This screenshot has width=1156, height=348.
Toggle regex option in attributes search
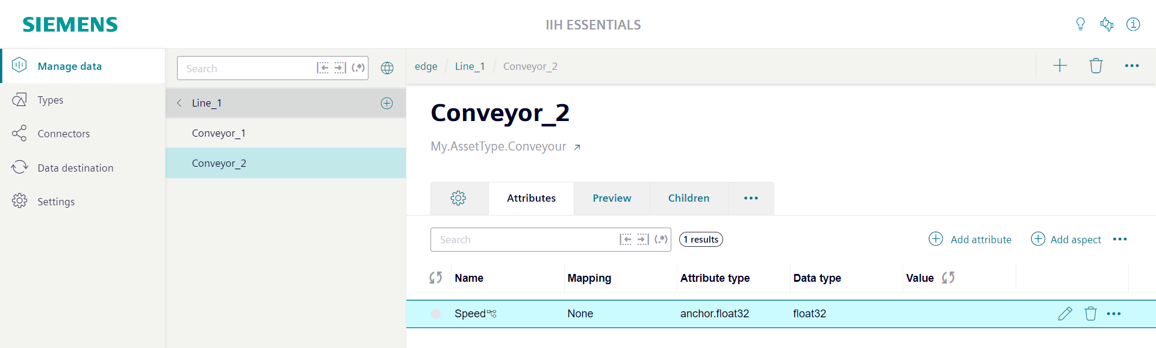(661, 240)
